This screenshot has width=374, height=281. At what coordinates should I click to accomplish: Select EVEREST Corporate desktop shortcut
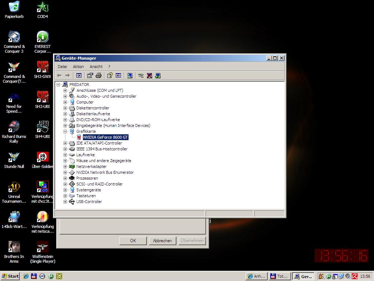click(42, 42)
